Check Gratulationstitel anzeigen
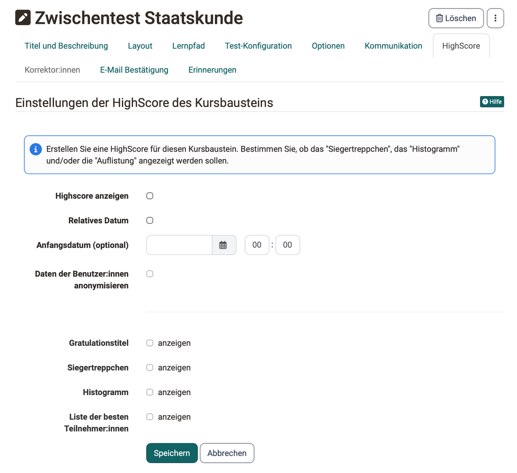 tap(150, 343)
